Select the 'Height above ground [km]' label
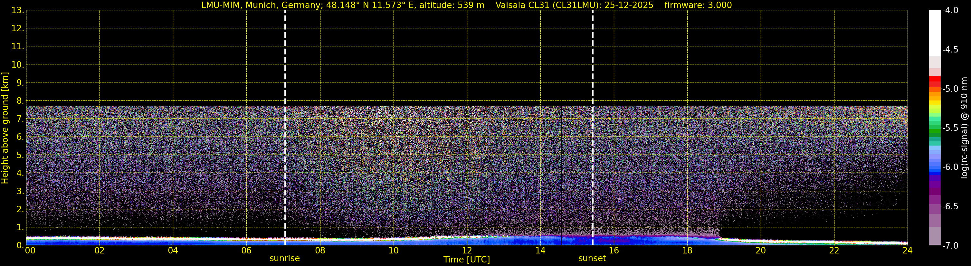This screenshot has height=266, width=971. coord(5,128)
